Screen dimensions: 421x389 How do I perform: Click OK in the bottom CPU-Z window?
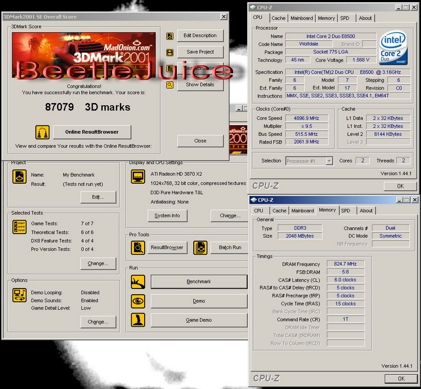pyautogui.click(x=401, y=378)
